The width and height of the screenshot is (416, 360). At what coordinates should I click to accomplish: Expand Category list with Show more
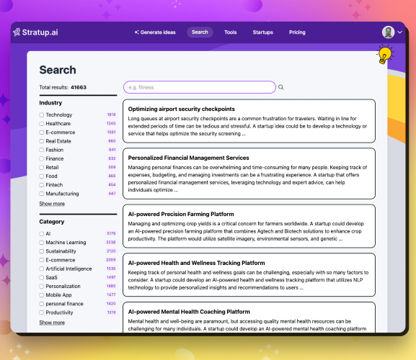point(52,323)
